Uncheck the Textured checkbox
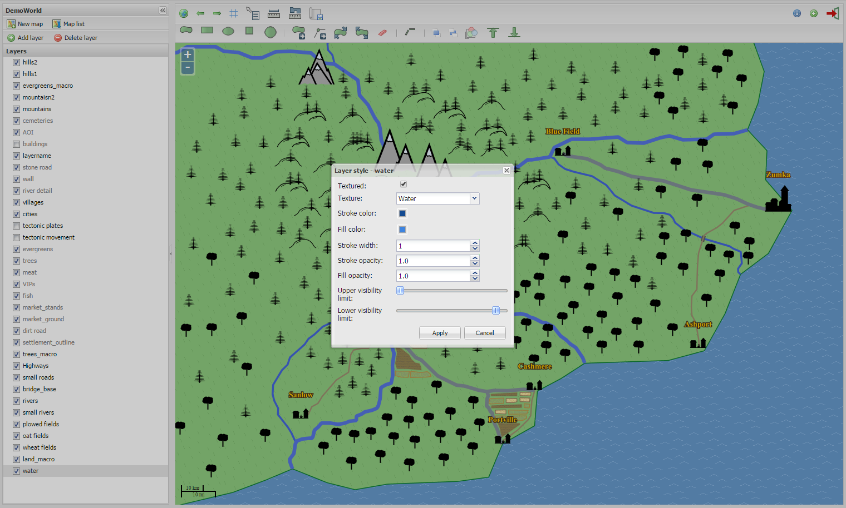846x508 pixels. 404,184
